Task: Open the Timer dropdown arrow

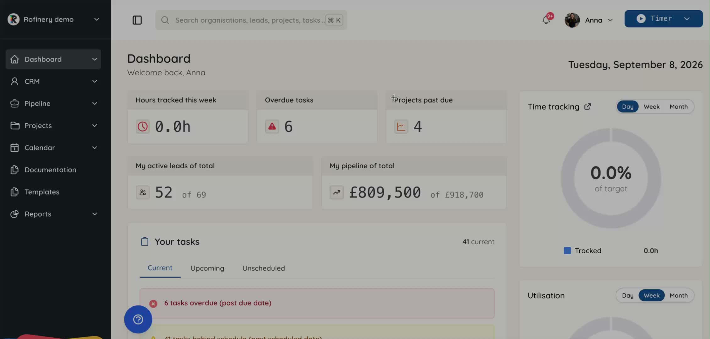Action: 687,19
